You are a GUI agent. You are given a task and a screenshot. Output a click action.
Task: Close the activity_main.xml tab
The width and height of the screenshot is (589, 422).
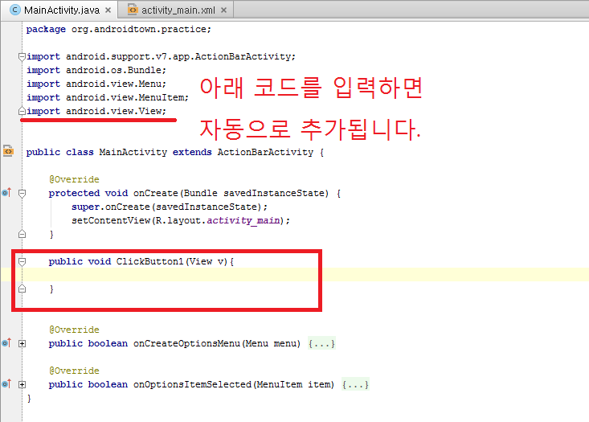(x=223, y=10)
